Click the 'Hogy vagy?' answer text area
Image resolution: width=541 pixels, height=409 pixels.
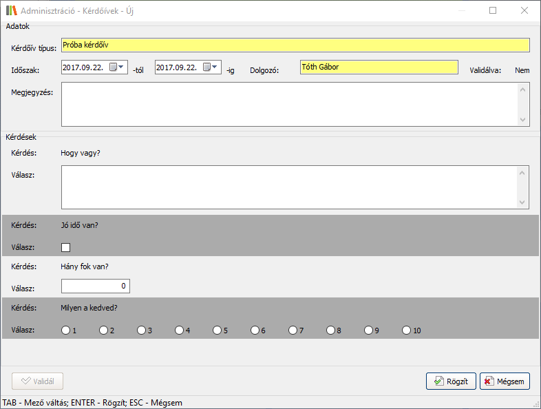[289, 187]
